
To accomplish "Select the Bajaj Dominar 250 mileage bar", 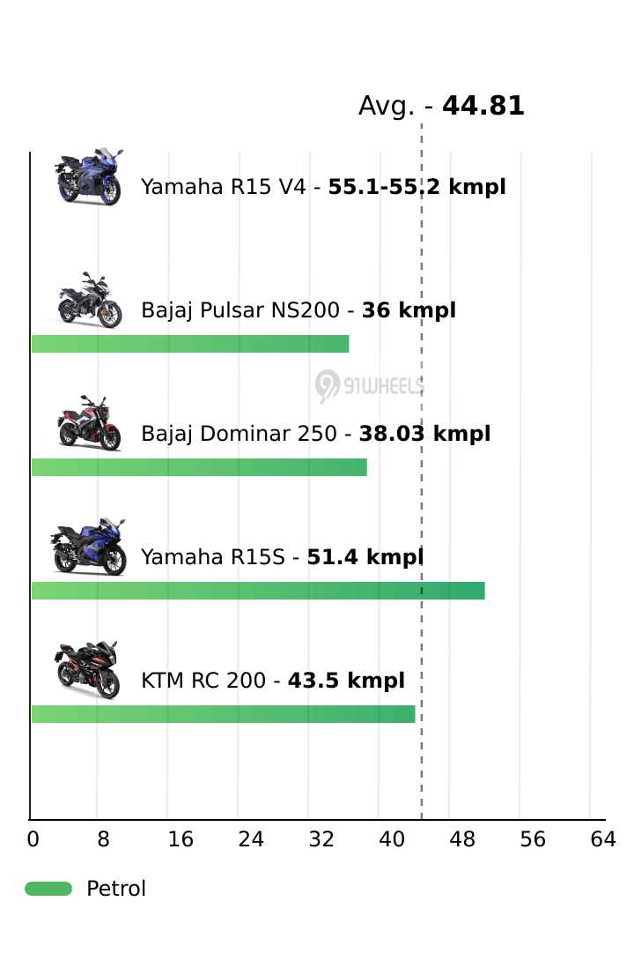I will point(199,467).
